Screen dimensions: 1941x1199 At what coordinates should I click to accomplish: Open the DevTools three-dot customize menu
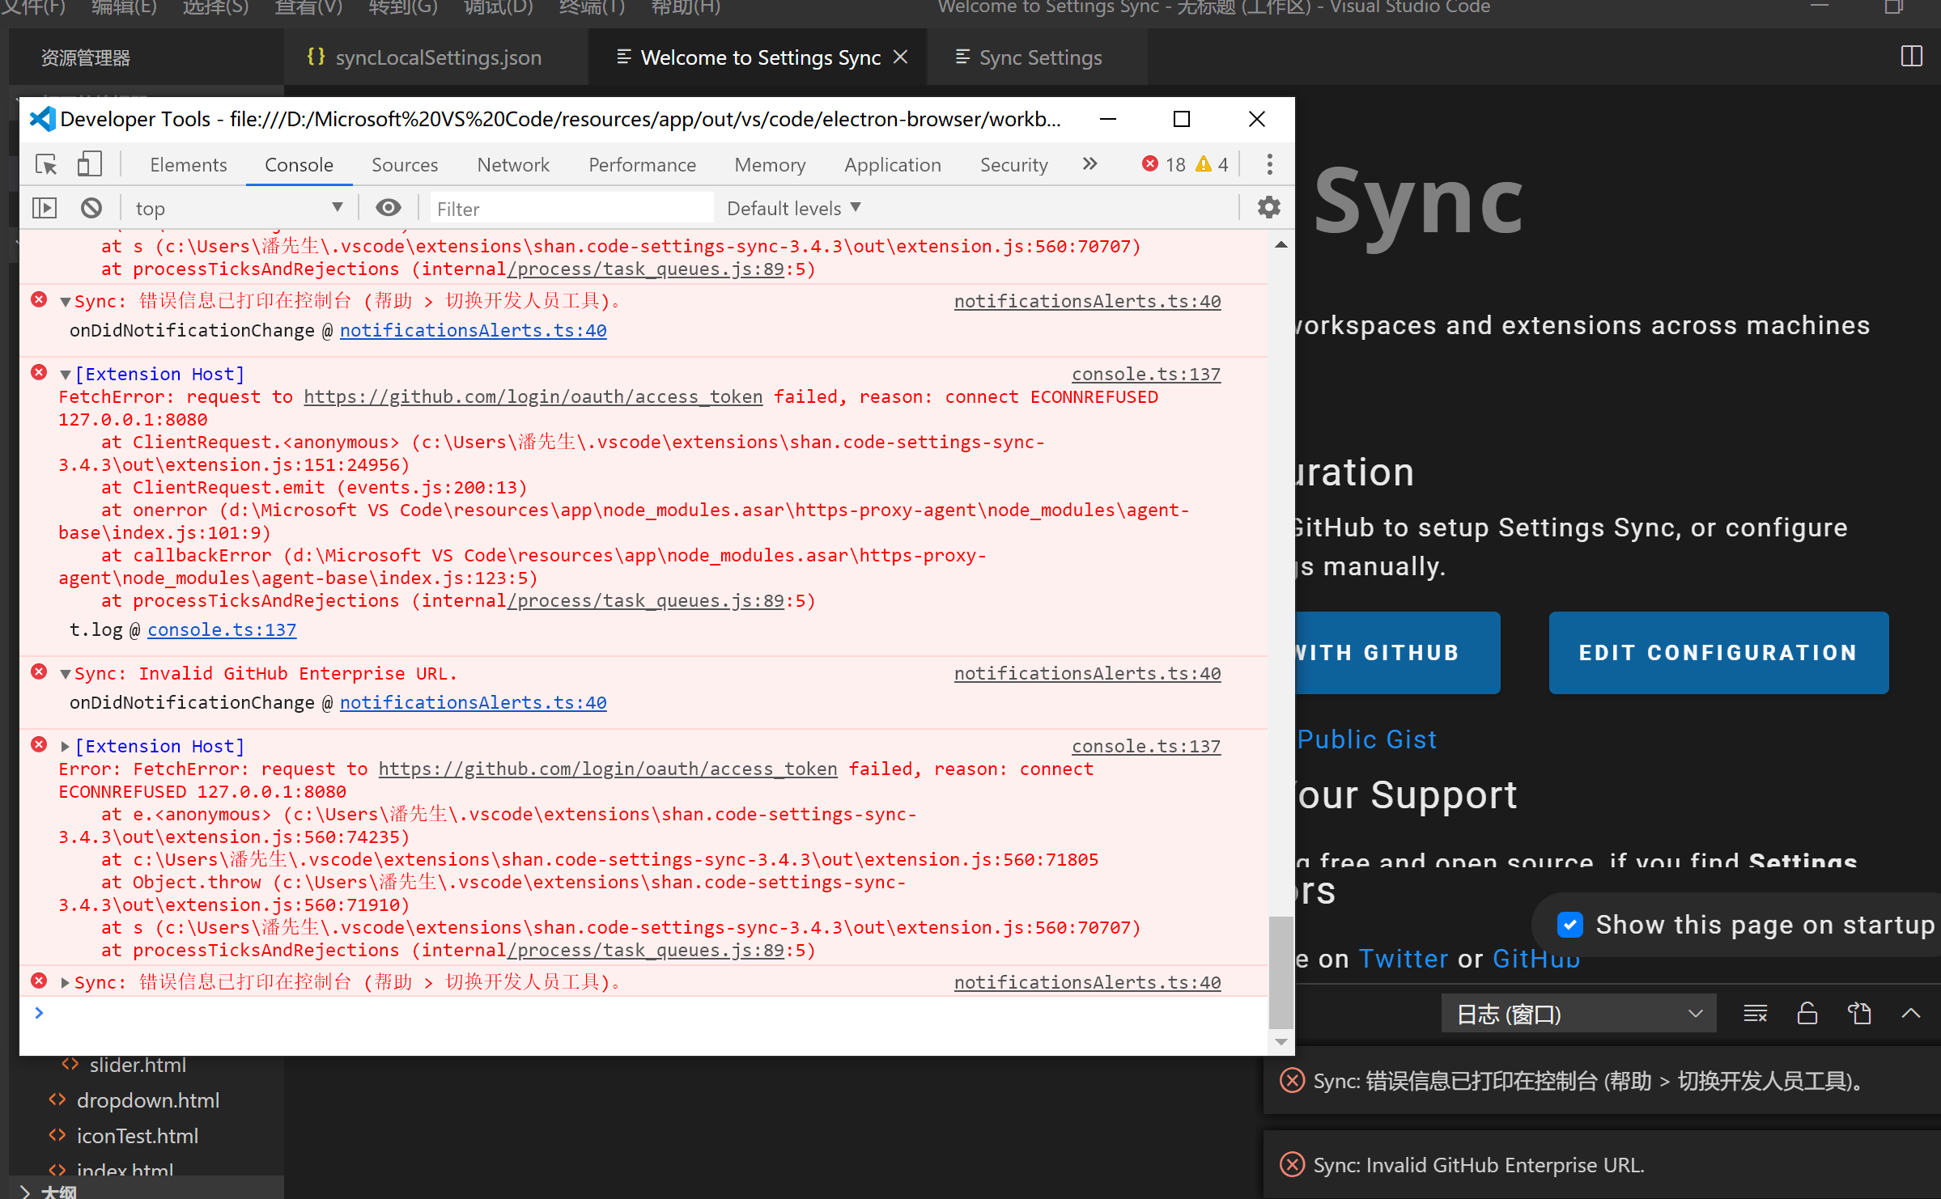point(1269,164)
